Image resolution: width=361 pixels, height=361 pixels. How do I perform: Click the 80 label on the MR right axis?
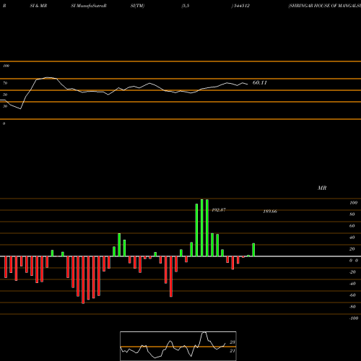pos(352,214)
